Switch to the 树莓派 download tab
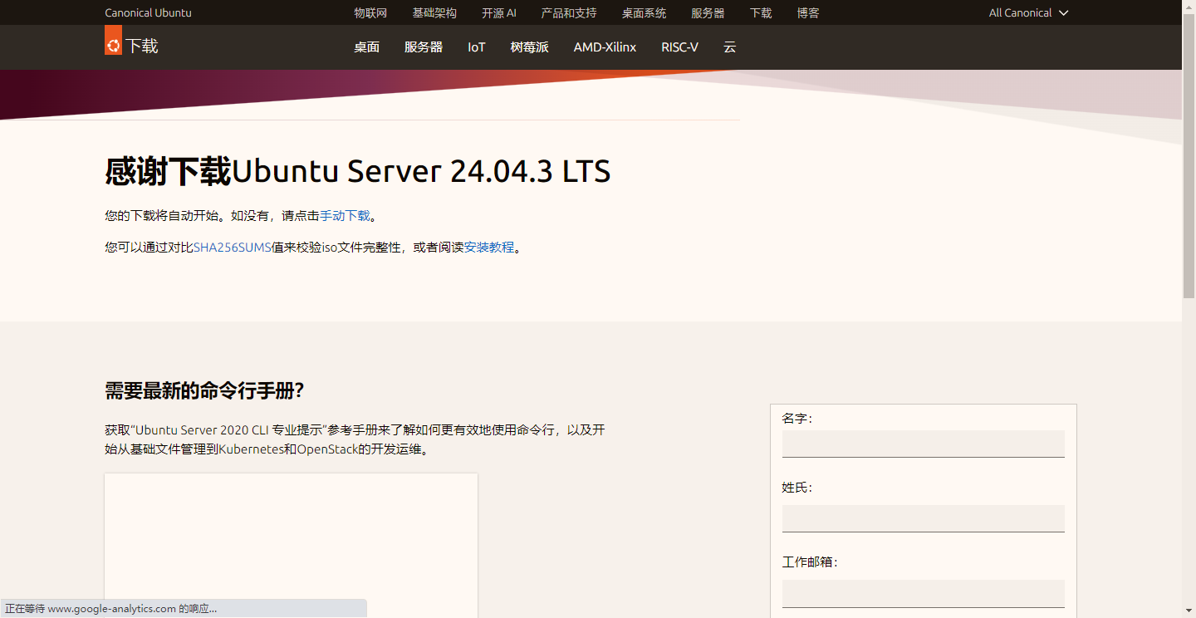Viewport: 1196px width, 618px height. click(529, 47)
